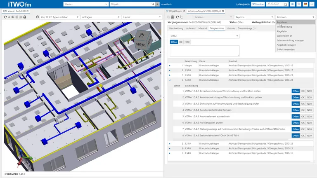Select the NOK filter button below the Offen dropdown
Viewport: 317px width, 178px height.
[187, 42]
